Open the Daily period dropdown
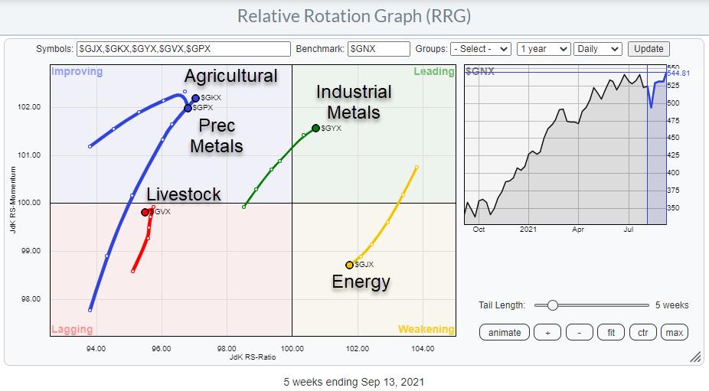Screen dimensions: 709x391 597,49
